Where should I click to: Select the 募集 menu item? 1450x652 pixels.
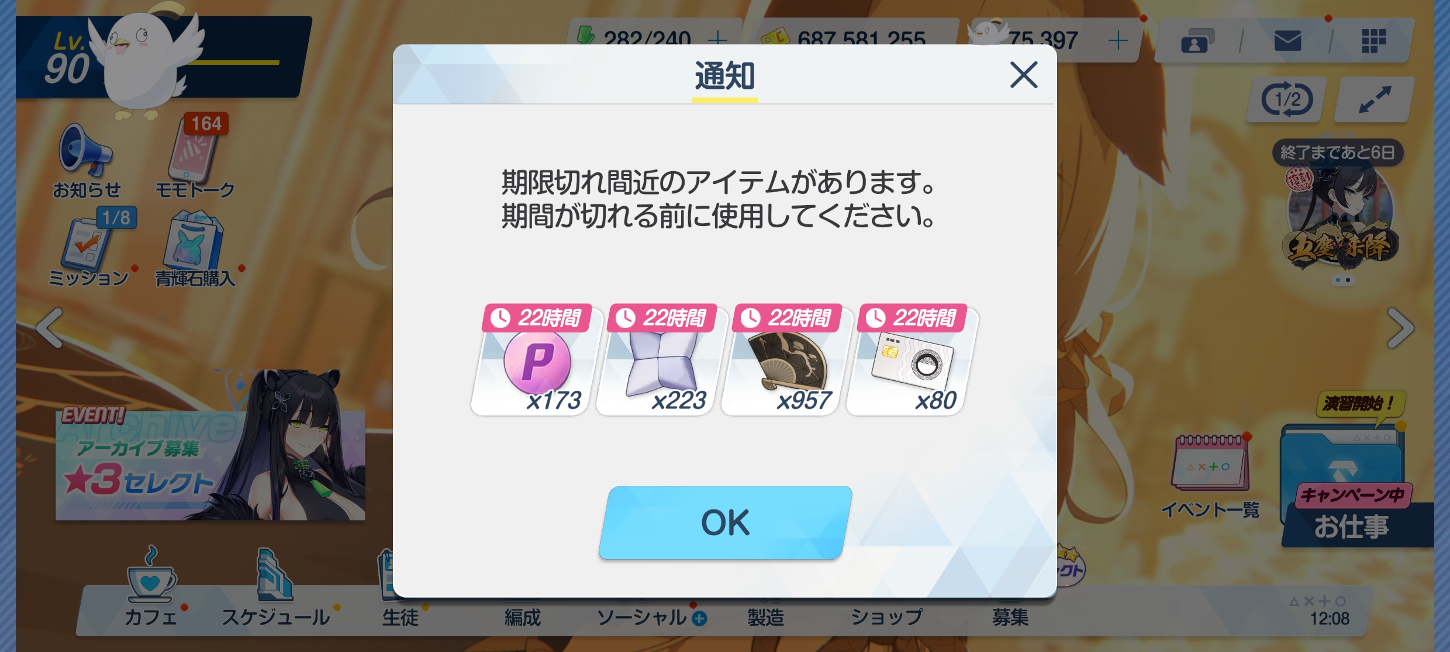tap(1010, 617)
